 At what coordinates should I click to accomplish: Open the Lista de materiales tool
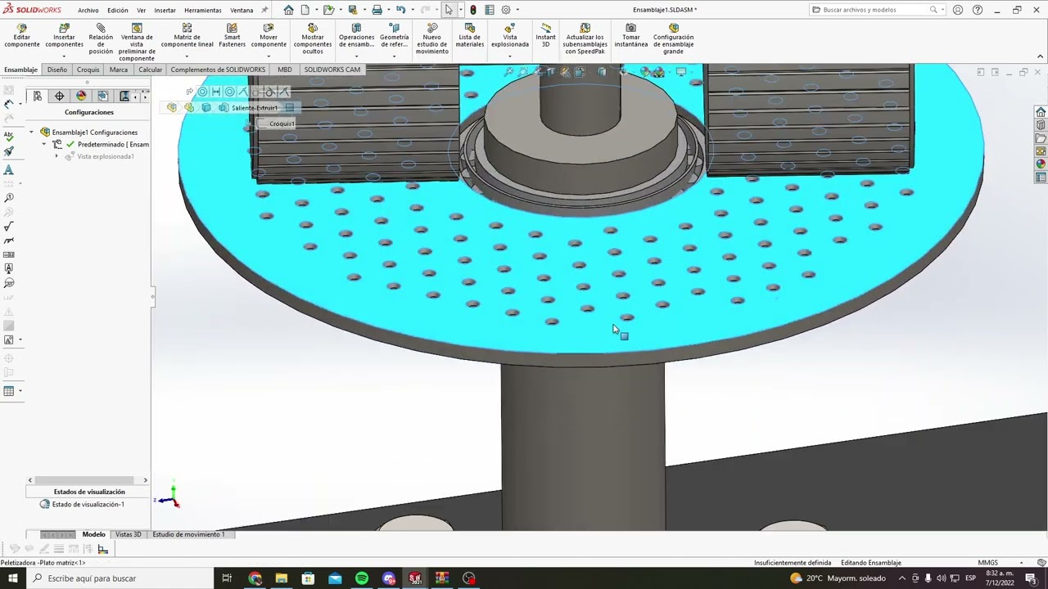470,36
